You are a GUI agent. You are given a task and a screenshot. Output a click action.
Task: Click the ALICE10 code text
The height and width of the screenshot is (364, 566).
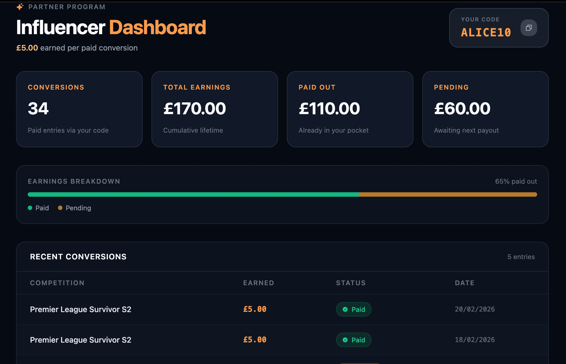tap(486, 32)
